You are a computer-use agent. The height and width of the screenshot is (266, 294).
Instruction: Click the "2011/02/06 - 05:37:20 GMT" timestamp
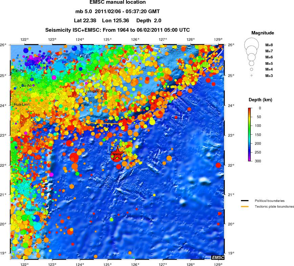pyautogui.click(x=127, y=11)
